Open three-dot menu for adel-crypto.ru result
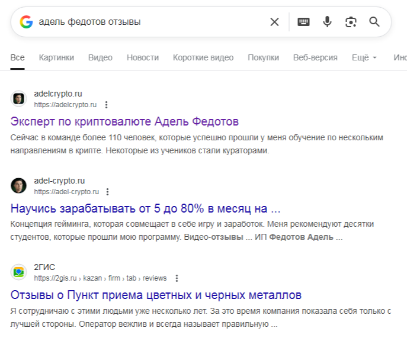407x341 pixels. [107, 192]
